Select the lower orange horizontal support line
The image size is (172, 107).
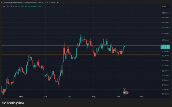coord(81,54)
